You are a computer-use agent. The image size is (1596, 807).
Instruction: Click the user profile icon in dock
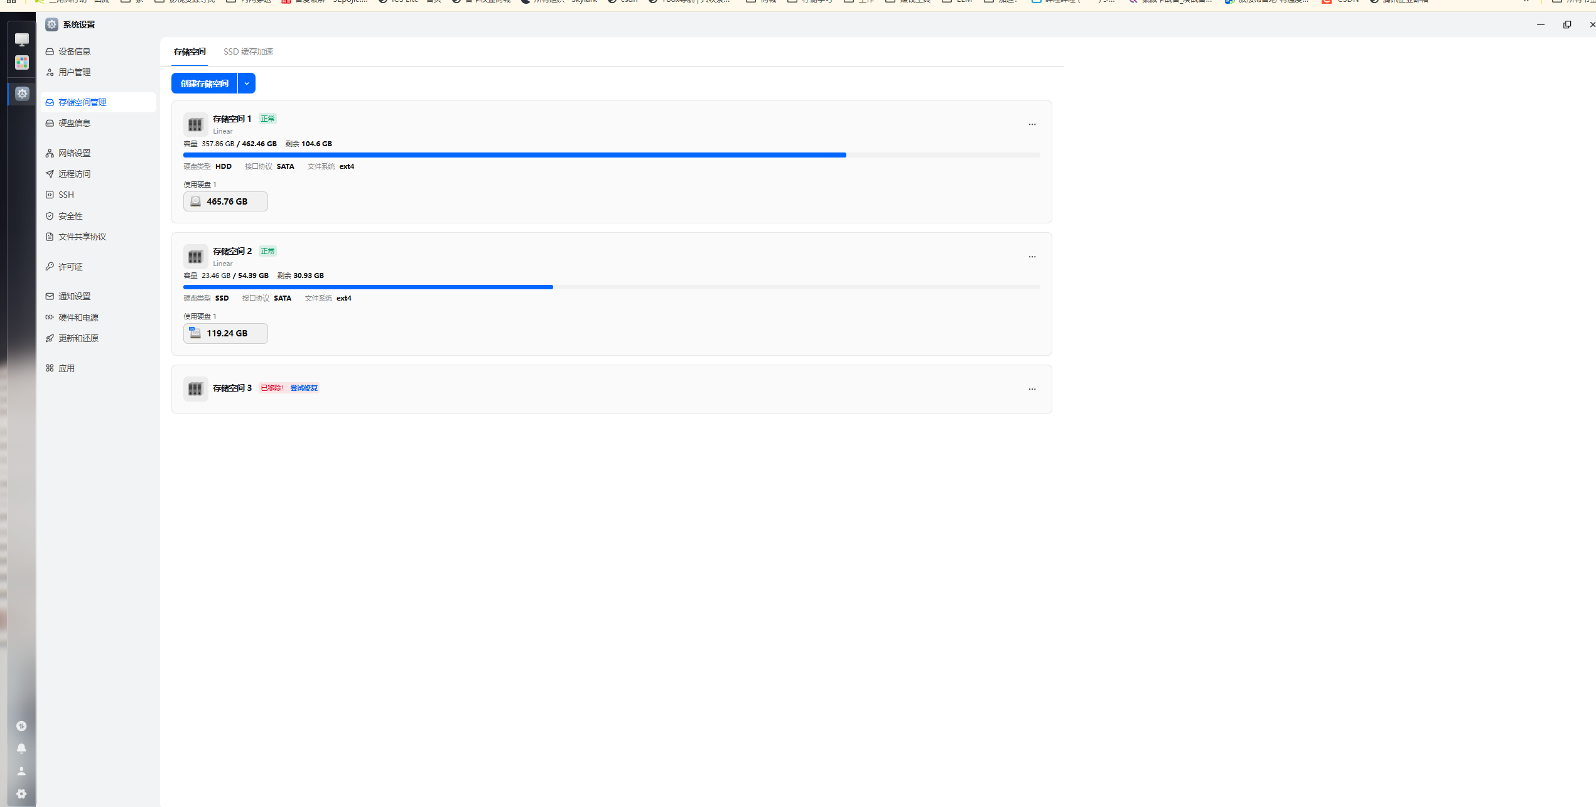coord(21,771)
